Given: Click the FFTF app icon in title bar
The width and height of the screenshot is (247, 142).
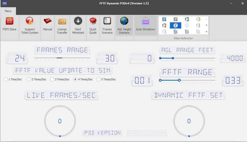Looking at the screenshot, I should pos(5,3).
